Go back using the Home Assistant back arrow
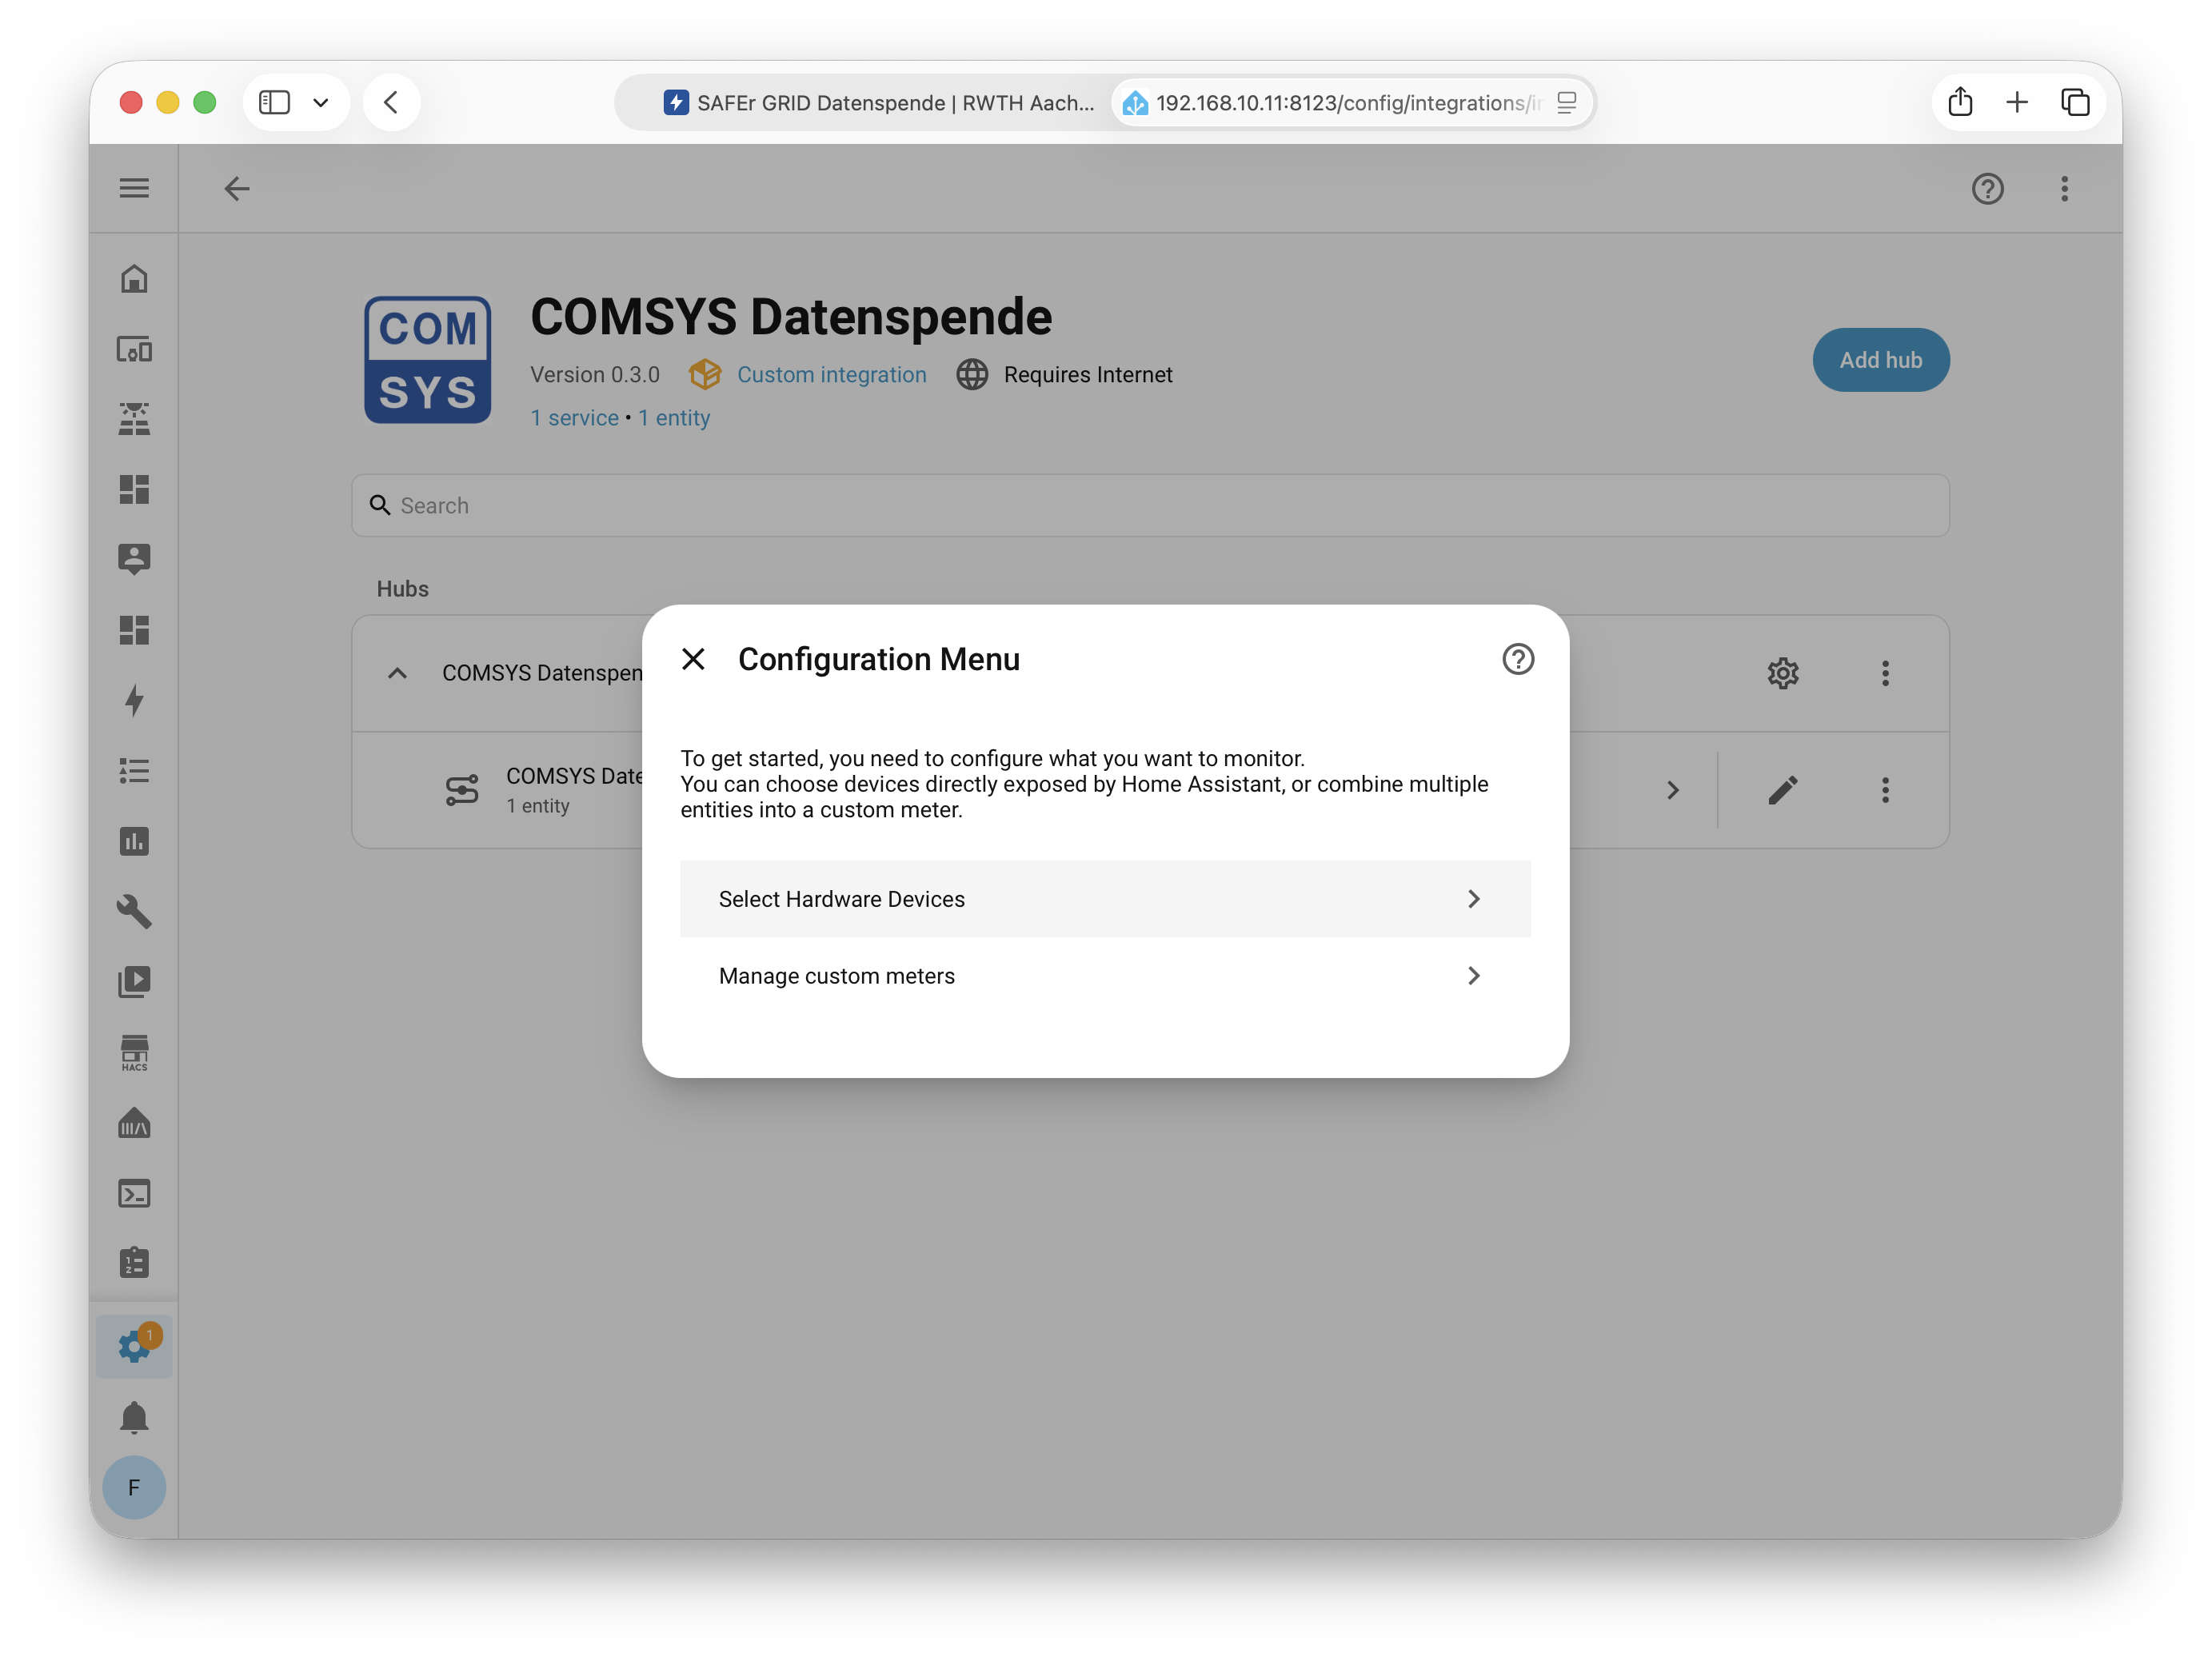2212x1657 pixels. [x=237, y=188]
